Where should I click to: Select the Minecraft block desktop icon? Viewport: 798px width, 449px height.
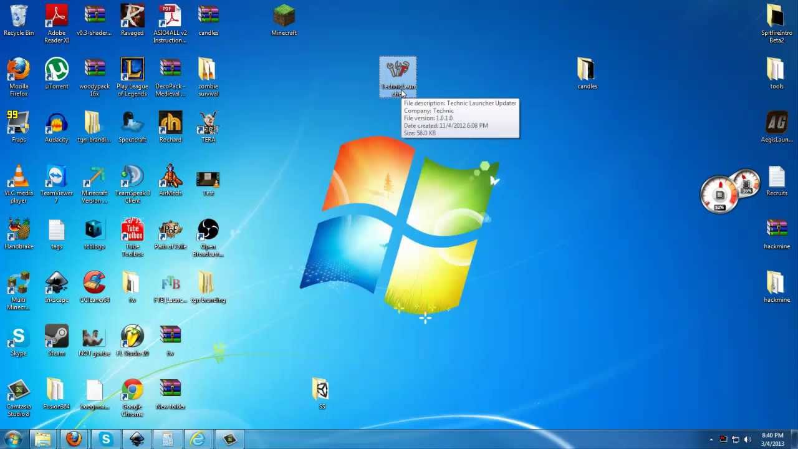pyautogui.click(x=284, y=21)
